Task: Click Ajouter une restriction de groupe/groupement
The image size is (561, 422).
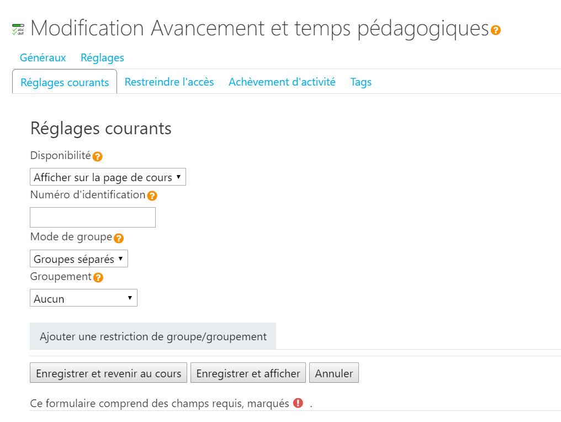Action: (153, 336)
